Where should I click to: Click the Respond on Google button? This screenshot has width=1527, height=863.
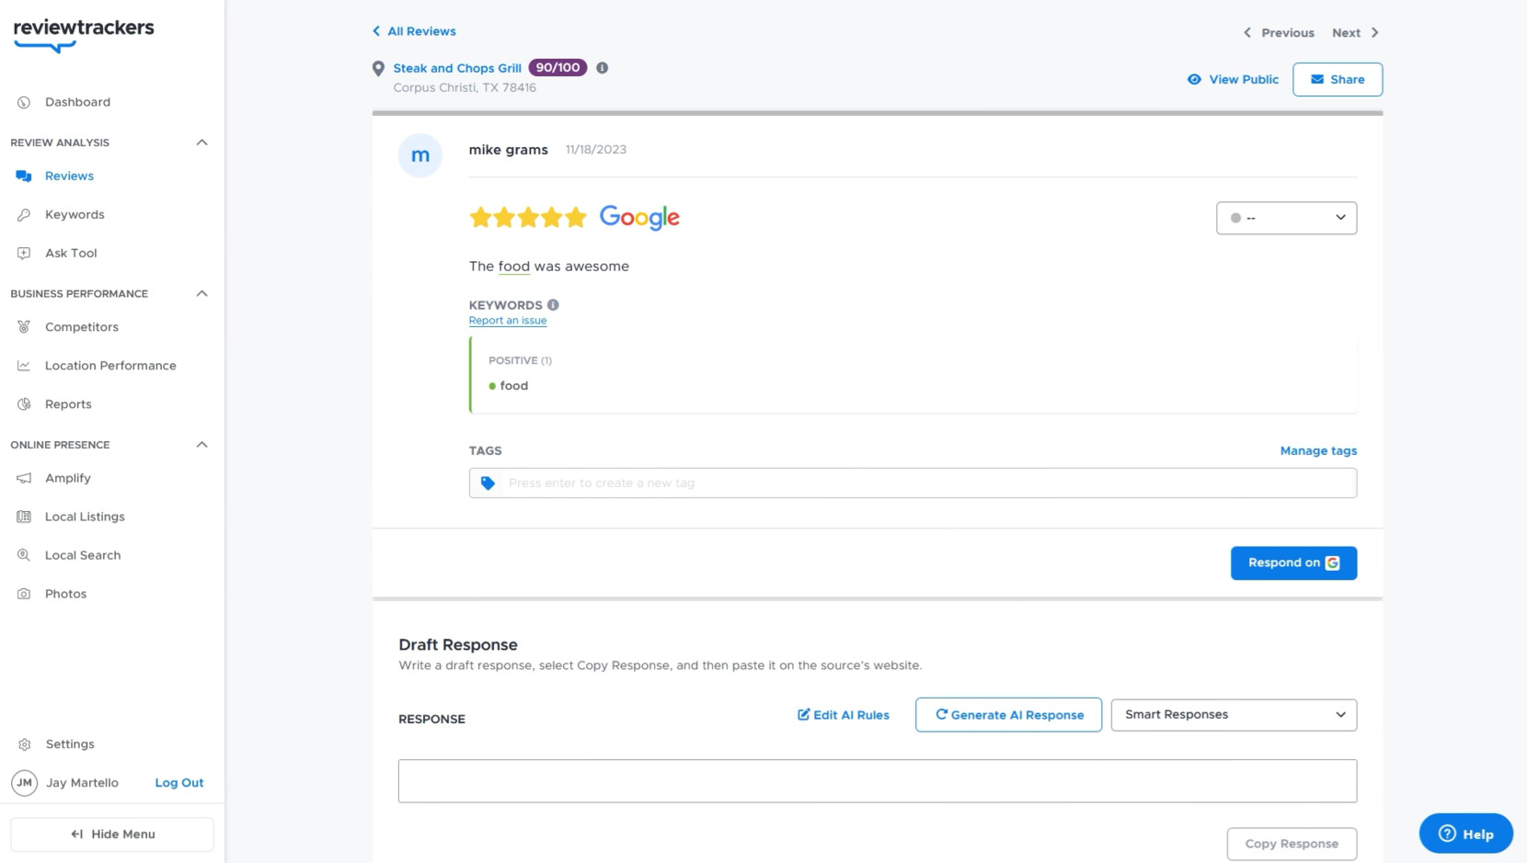pyautogui.click(x=1293, y=562)
